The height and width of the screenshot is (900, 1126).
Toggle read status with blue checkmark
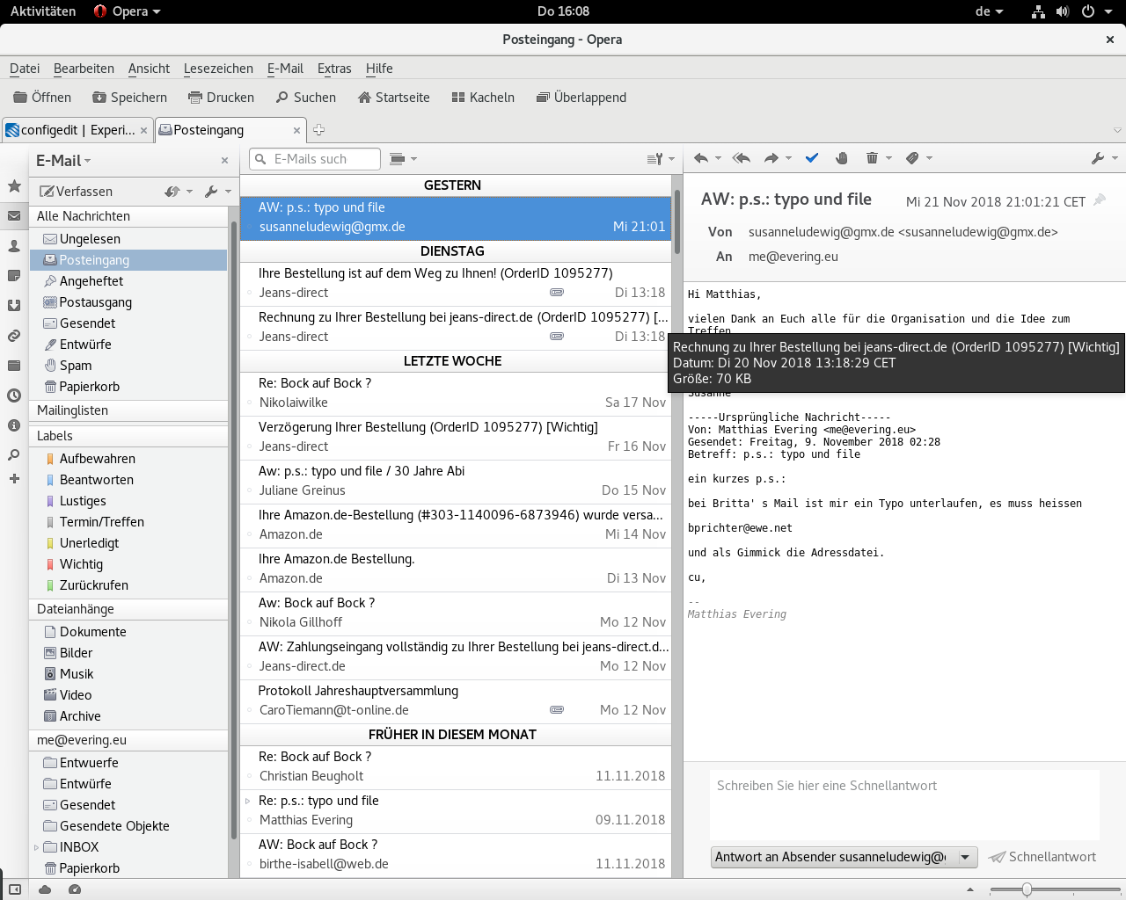pos(812,158)
